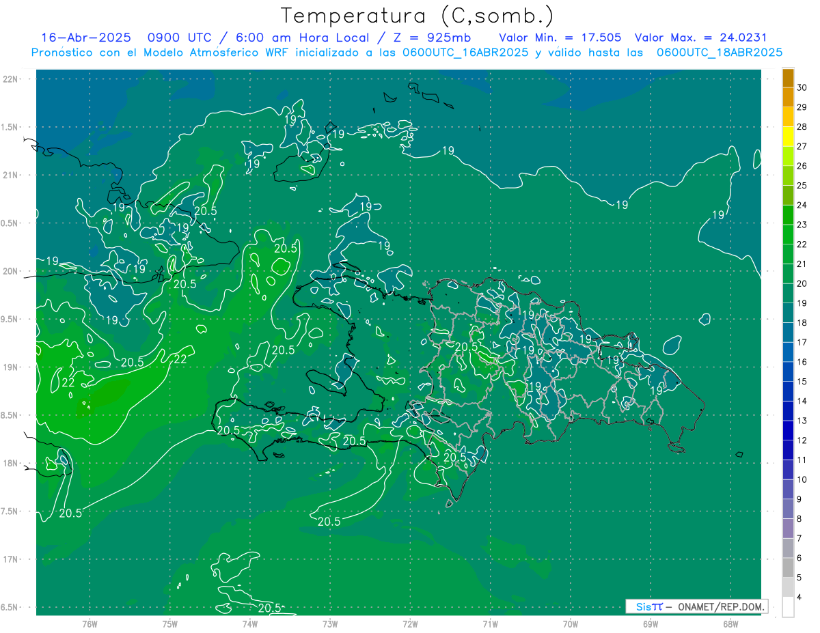Click the legend value '9'
Viewport: 820px width, 633px height.
(x=799, y=499)
